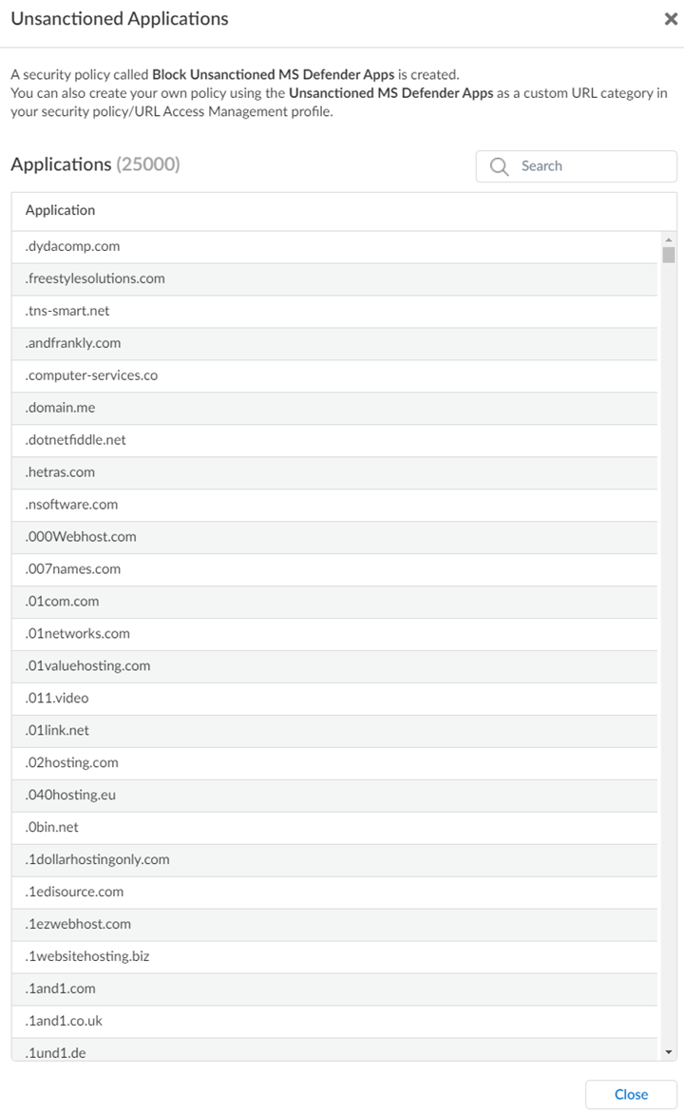Click the Application column header
This screenshot has height=1114, width=684.
click(61, 210)
